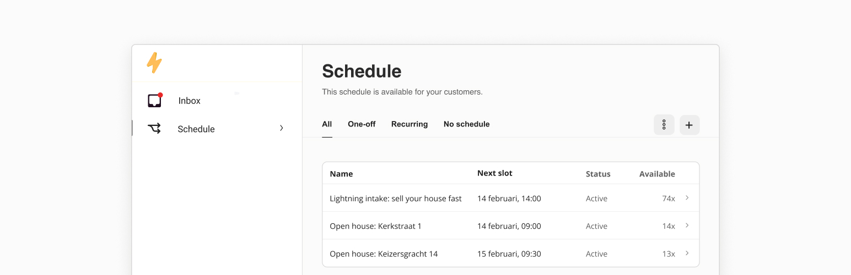Click the Schedule arrows icon in sidebar

point(154,129)
